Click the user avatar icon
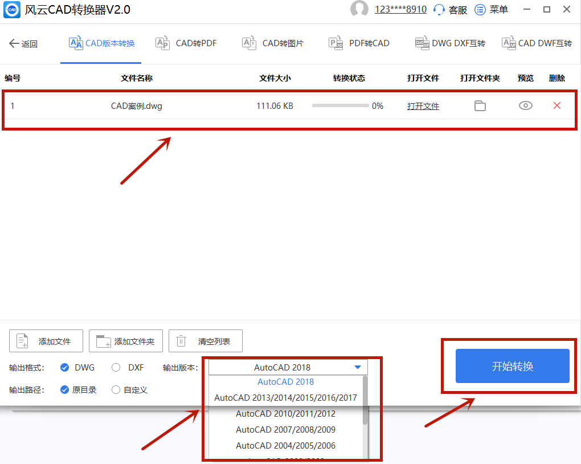Image resolution: width=581 pixels, height=464 pixels. 359,9
